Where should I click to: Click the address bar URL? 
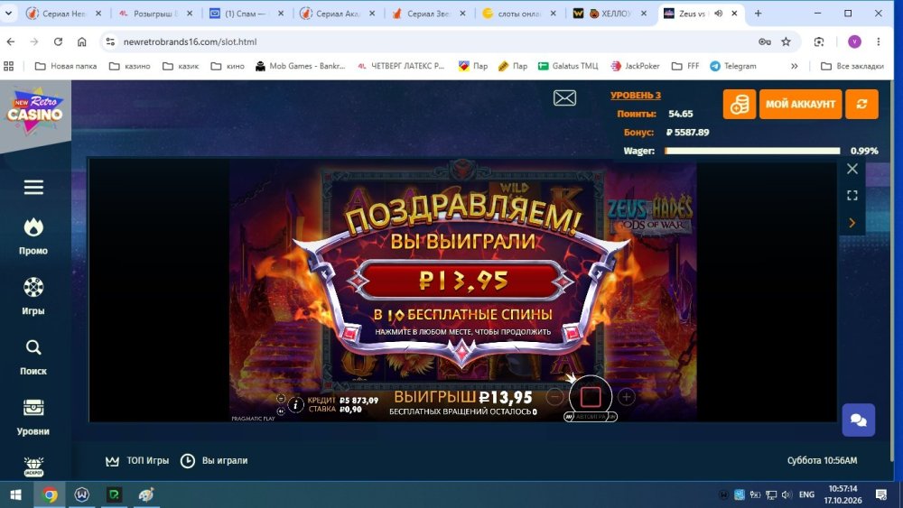coord(190,42)
